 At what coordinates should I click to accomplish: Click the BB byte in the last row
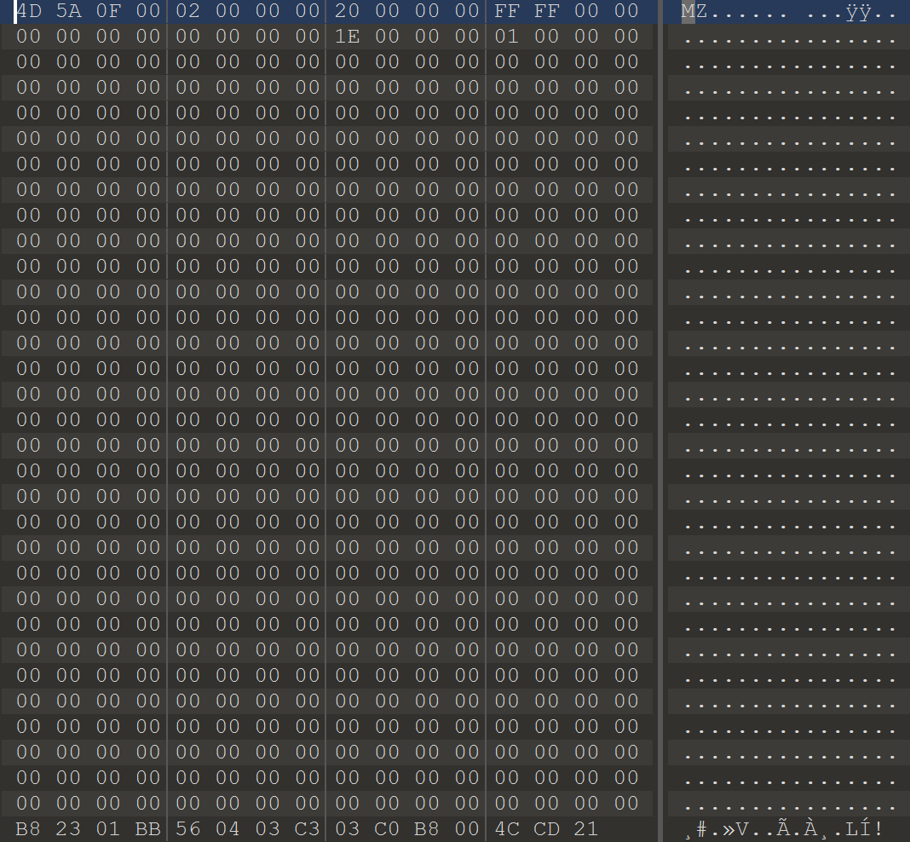[x=148, y=829]
